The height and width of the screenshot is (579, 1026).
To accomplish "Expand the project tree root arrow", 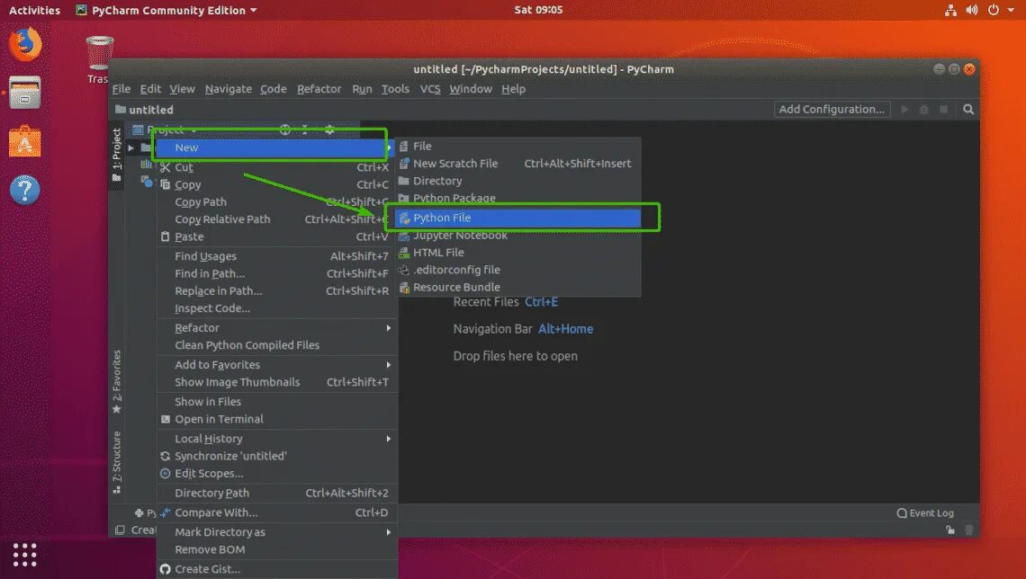I will click(x=130, y=147).
